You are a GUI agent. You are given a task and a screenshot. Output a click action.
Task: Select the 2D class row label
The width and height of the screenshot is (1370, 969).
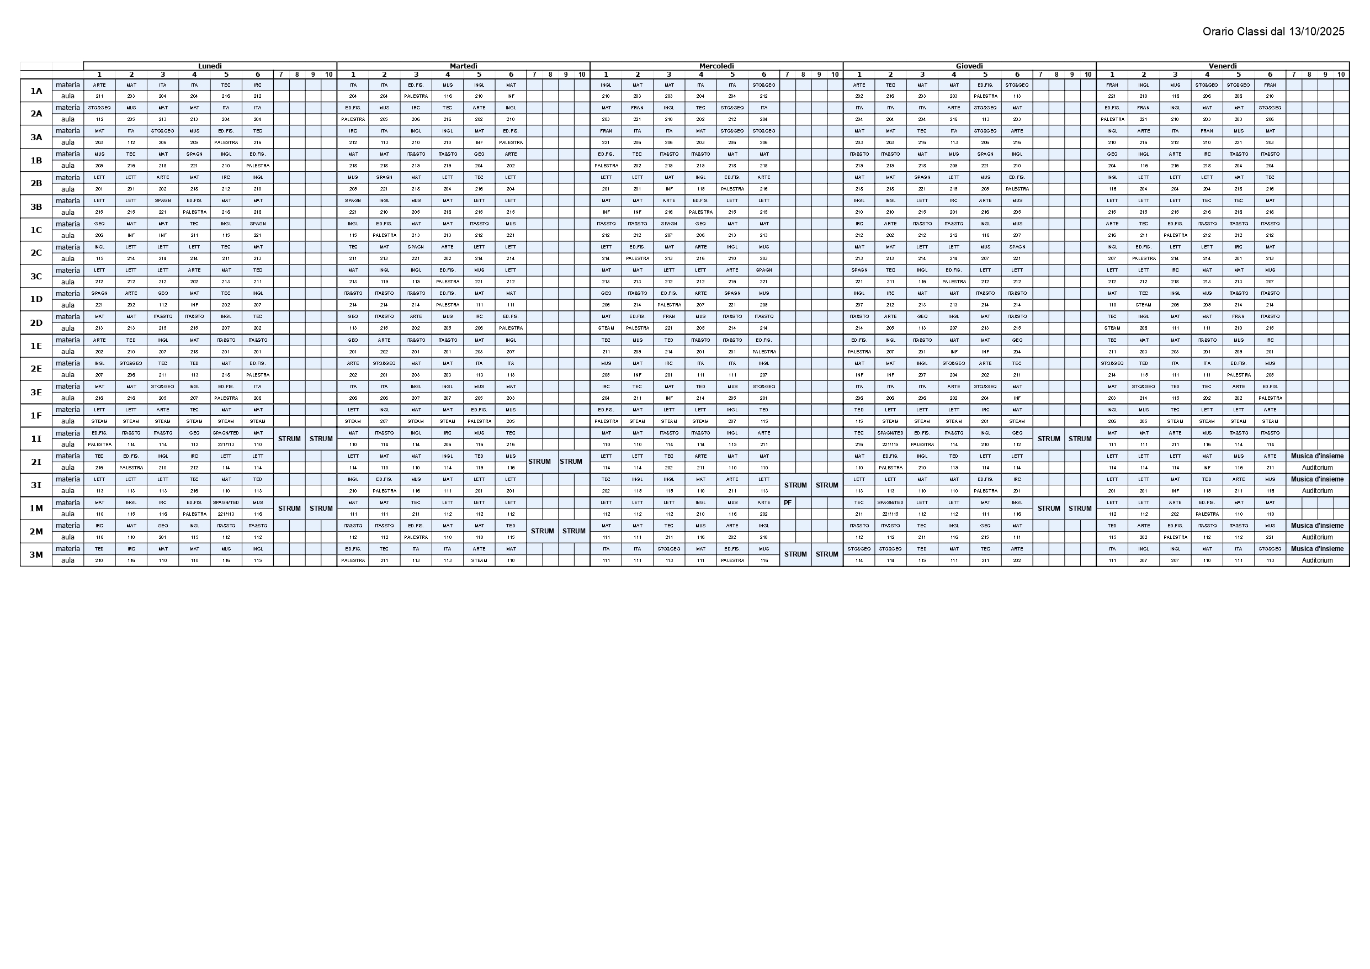tap(36, 323)
